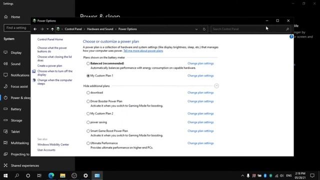This screenshot has height=180, width=320.
Task: Change plan settings for Ultimate Performance
Action: point(200,143)
